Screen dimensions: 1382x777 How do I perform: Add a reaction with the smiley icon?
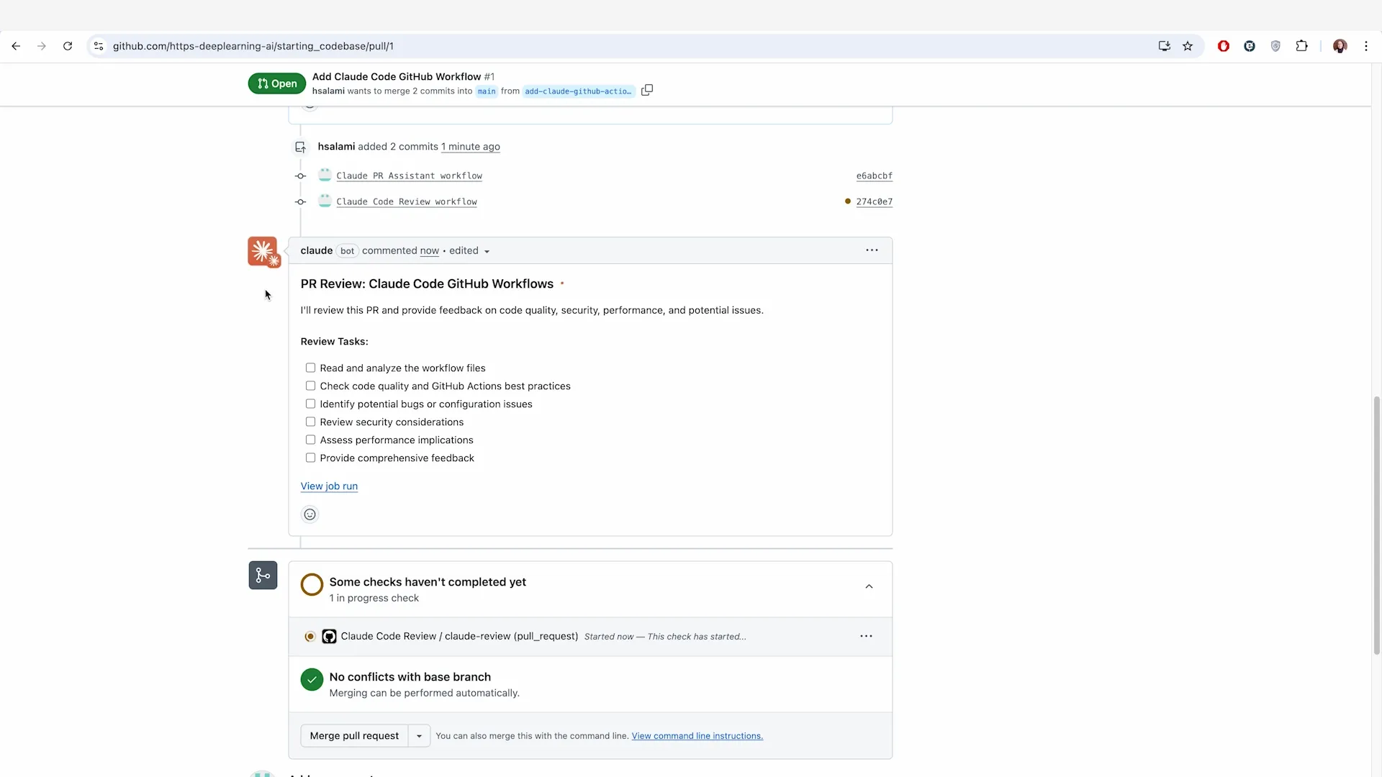(x=310, y=514)
